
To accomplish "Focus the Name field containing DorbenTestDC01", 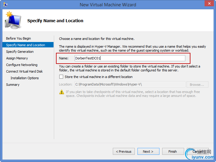I will coord(130,58).
